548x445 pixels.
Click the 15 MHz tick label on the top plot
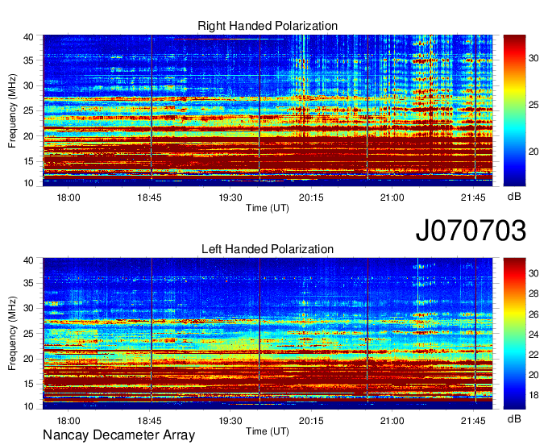[28, 161]
